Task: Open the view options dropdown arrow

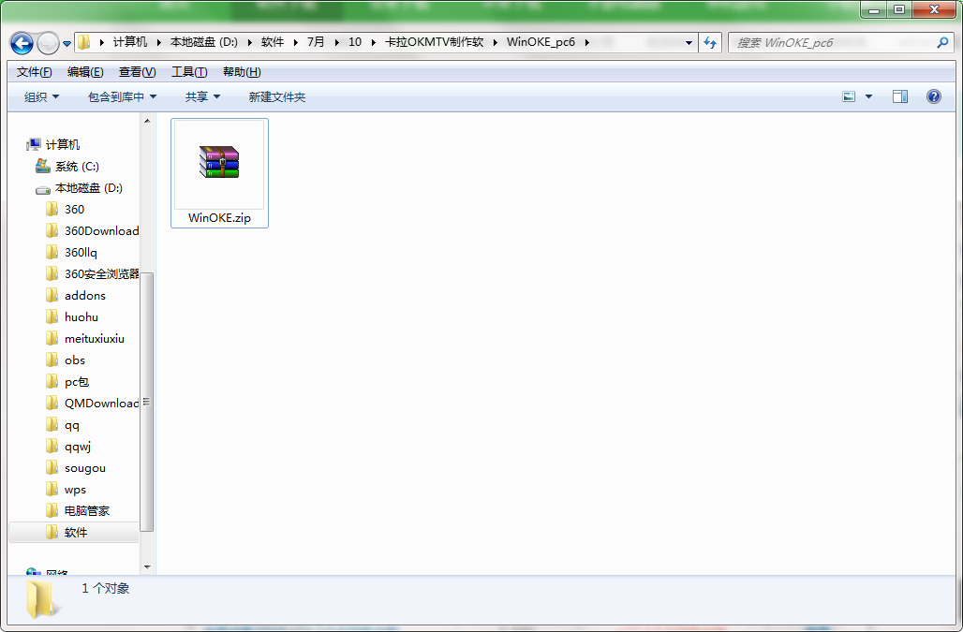Action: [868, 96]
